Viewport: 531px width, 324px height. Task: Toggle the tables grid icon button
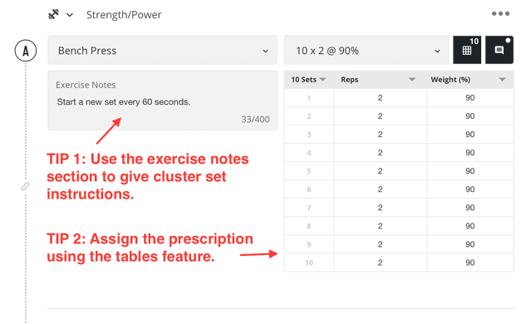[467, 50]
